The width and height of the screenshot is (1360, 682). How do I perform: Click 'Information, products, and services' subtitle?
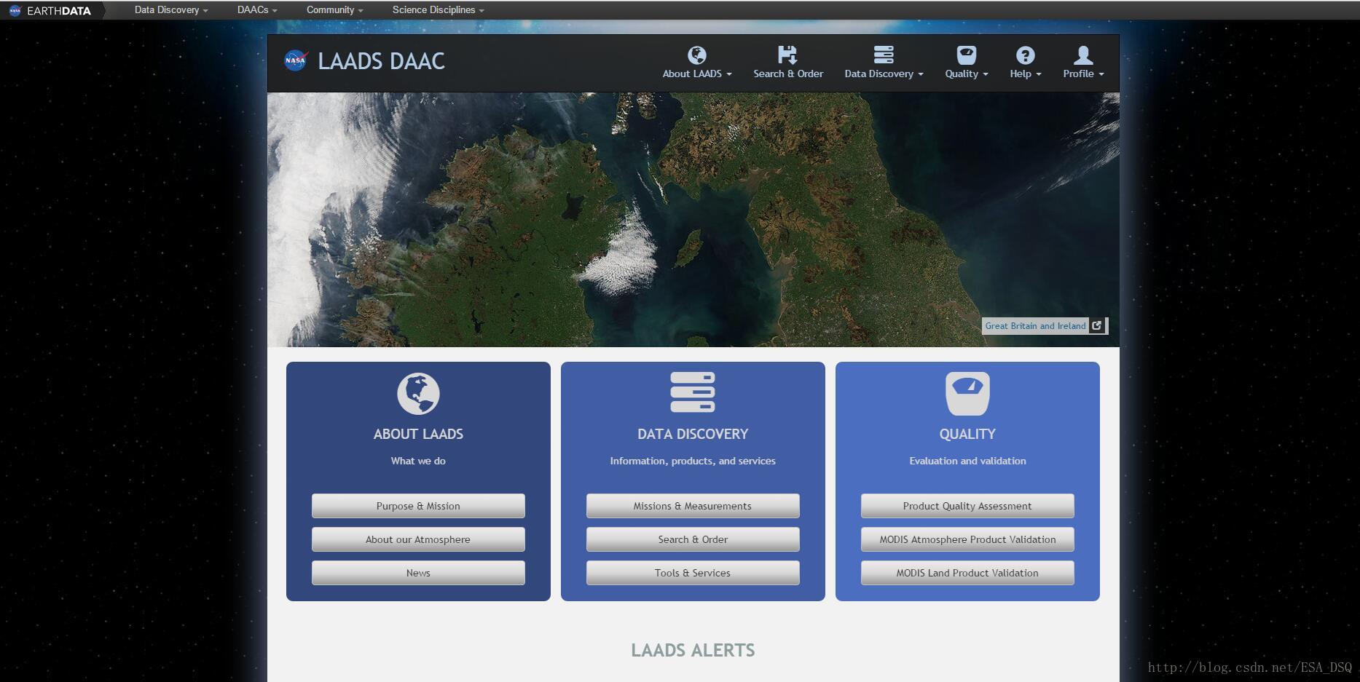pos(693,461)
